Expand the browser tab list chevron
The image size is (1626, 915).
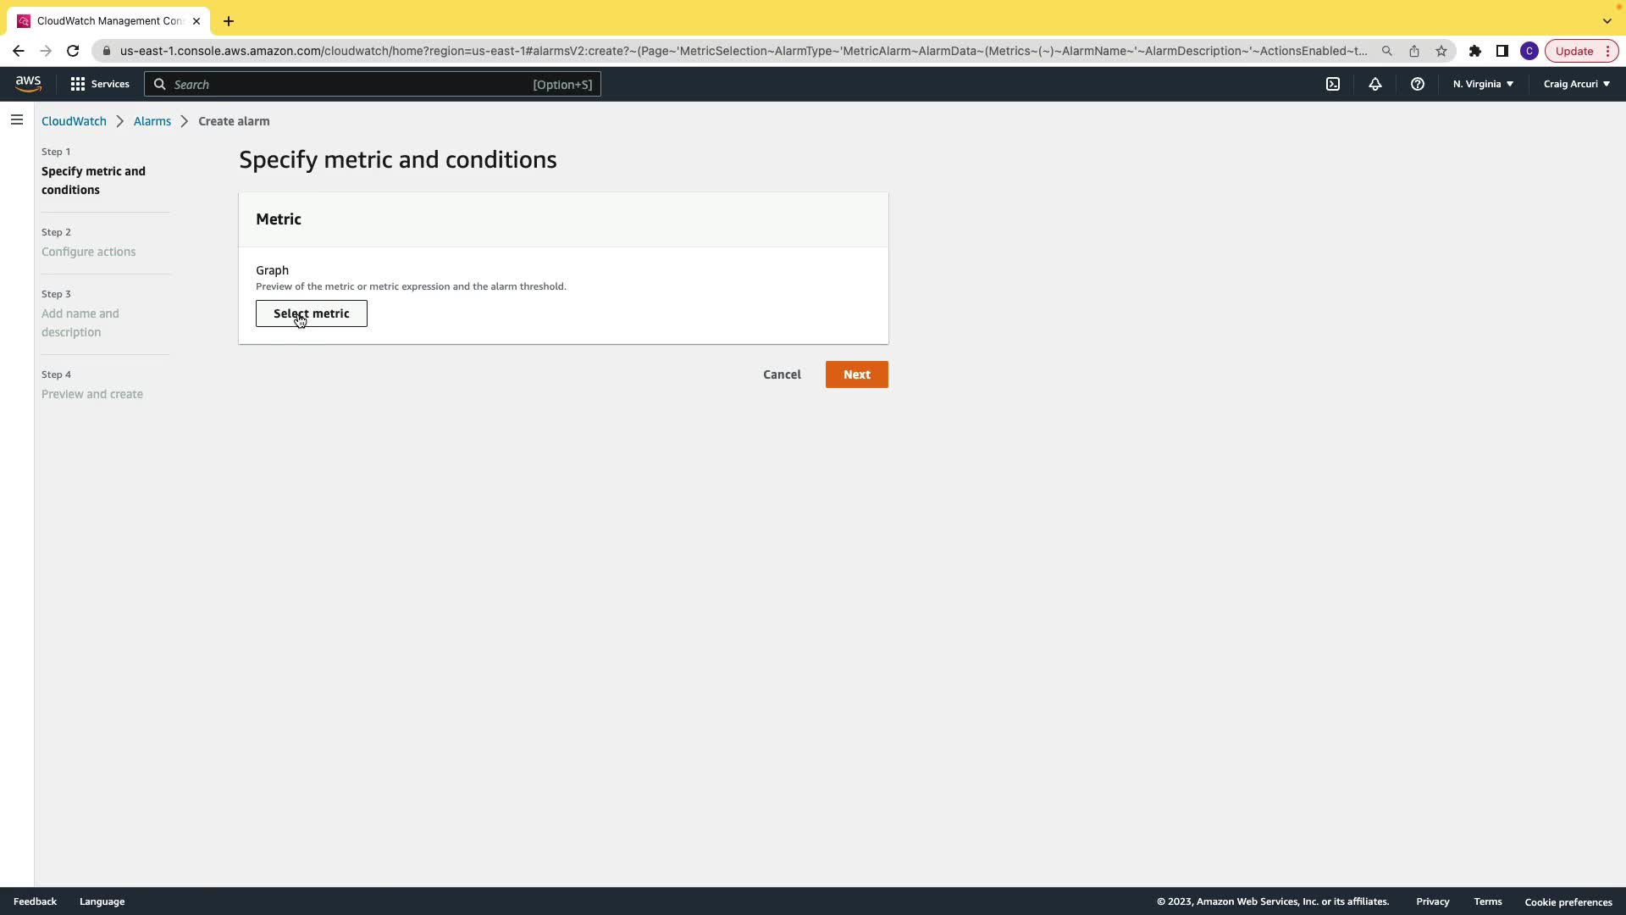tap(1607, 21)
